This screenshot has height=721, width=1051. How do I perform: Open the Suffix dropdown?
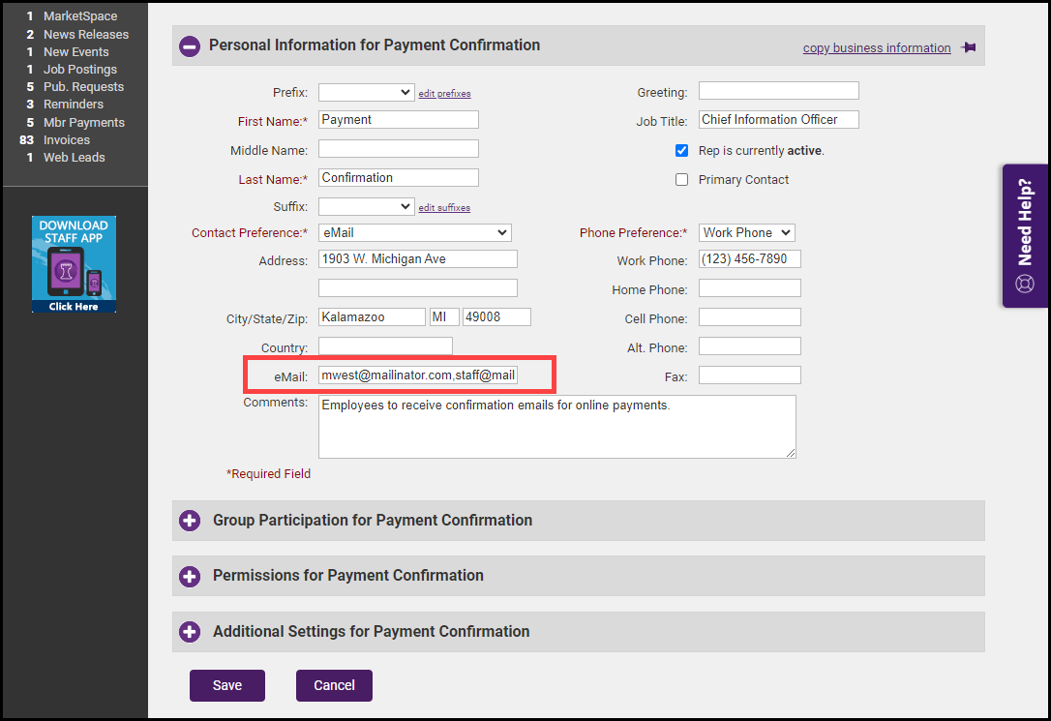coord(366,207)
